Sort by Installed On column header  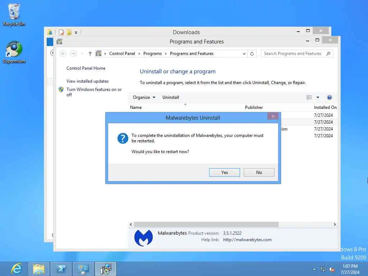point(325,107)
